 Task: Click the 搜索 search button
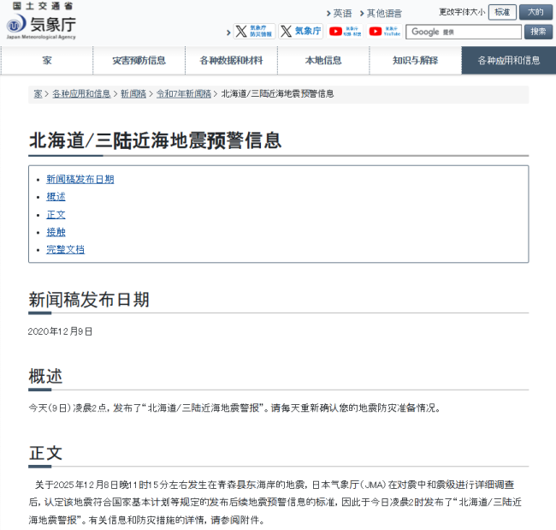[537, 32]
